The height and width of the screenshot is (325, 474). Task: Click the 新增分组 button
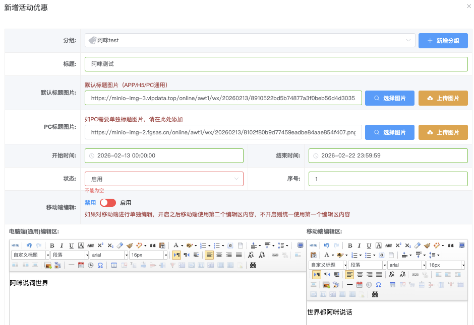(443, 41)
